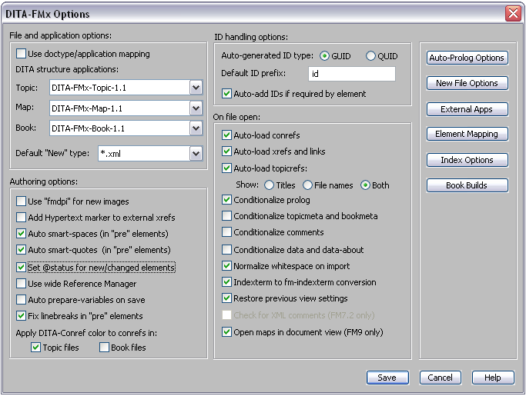The image size is (526, 396).
Task: Uncheck Topic files conref color option
Action: (35, 348)
